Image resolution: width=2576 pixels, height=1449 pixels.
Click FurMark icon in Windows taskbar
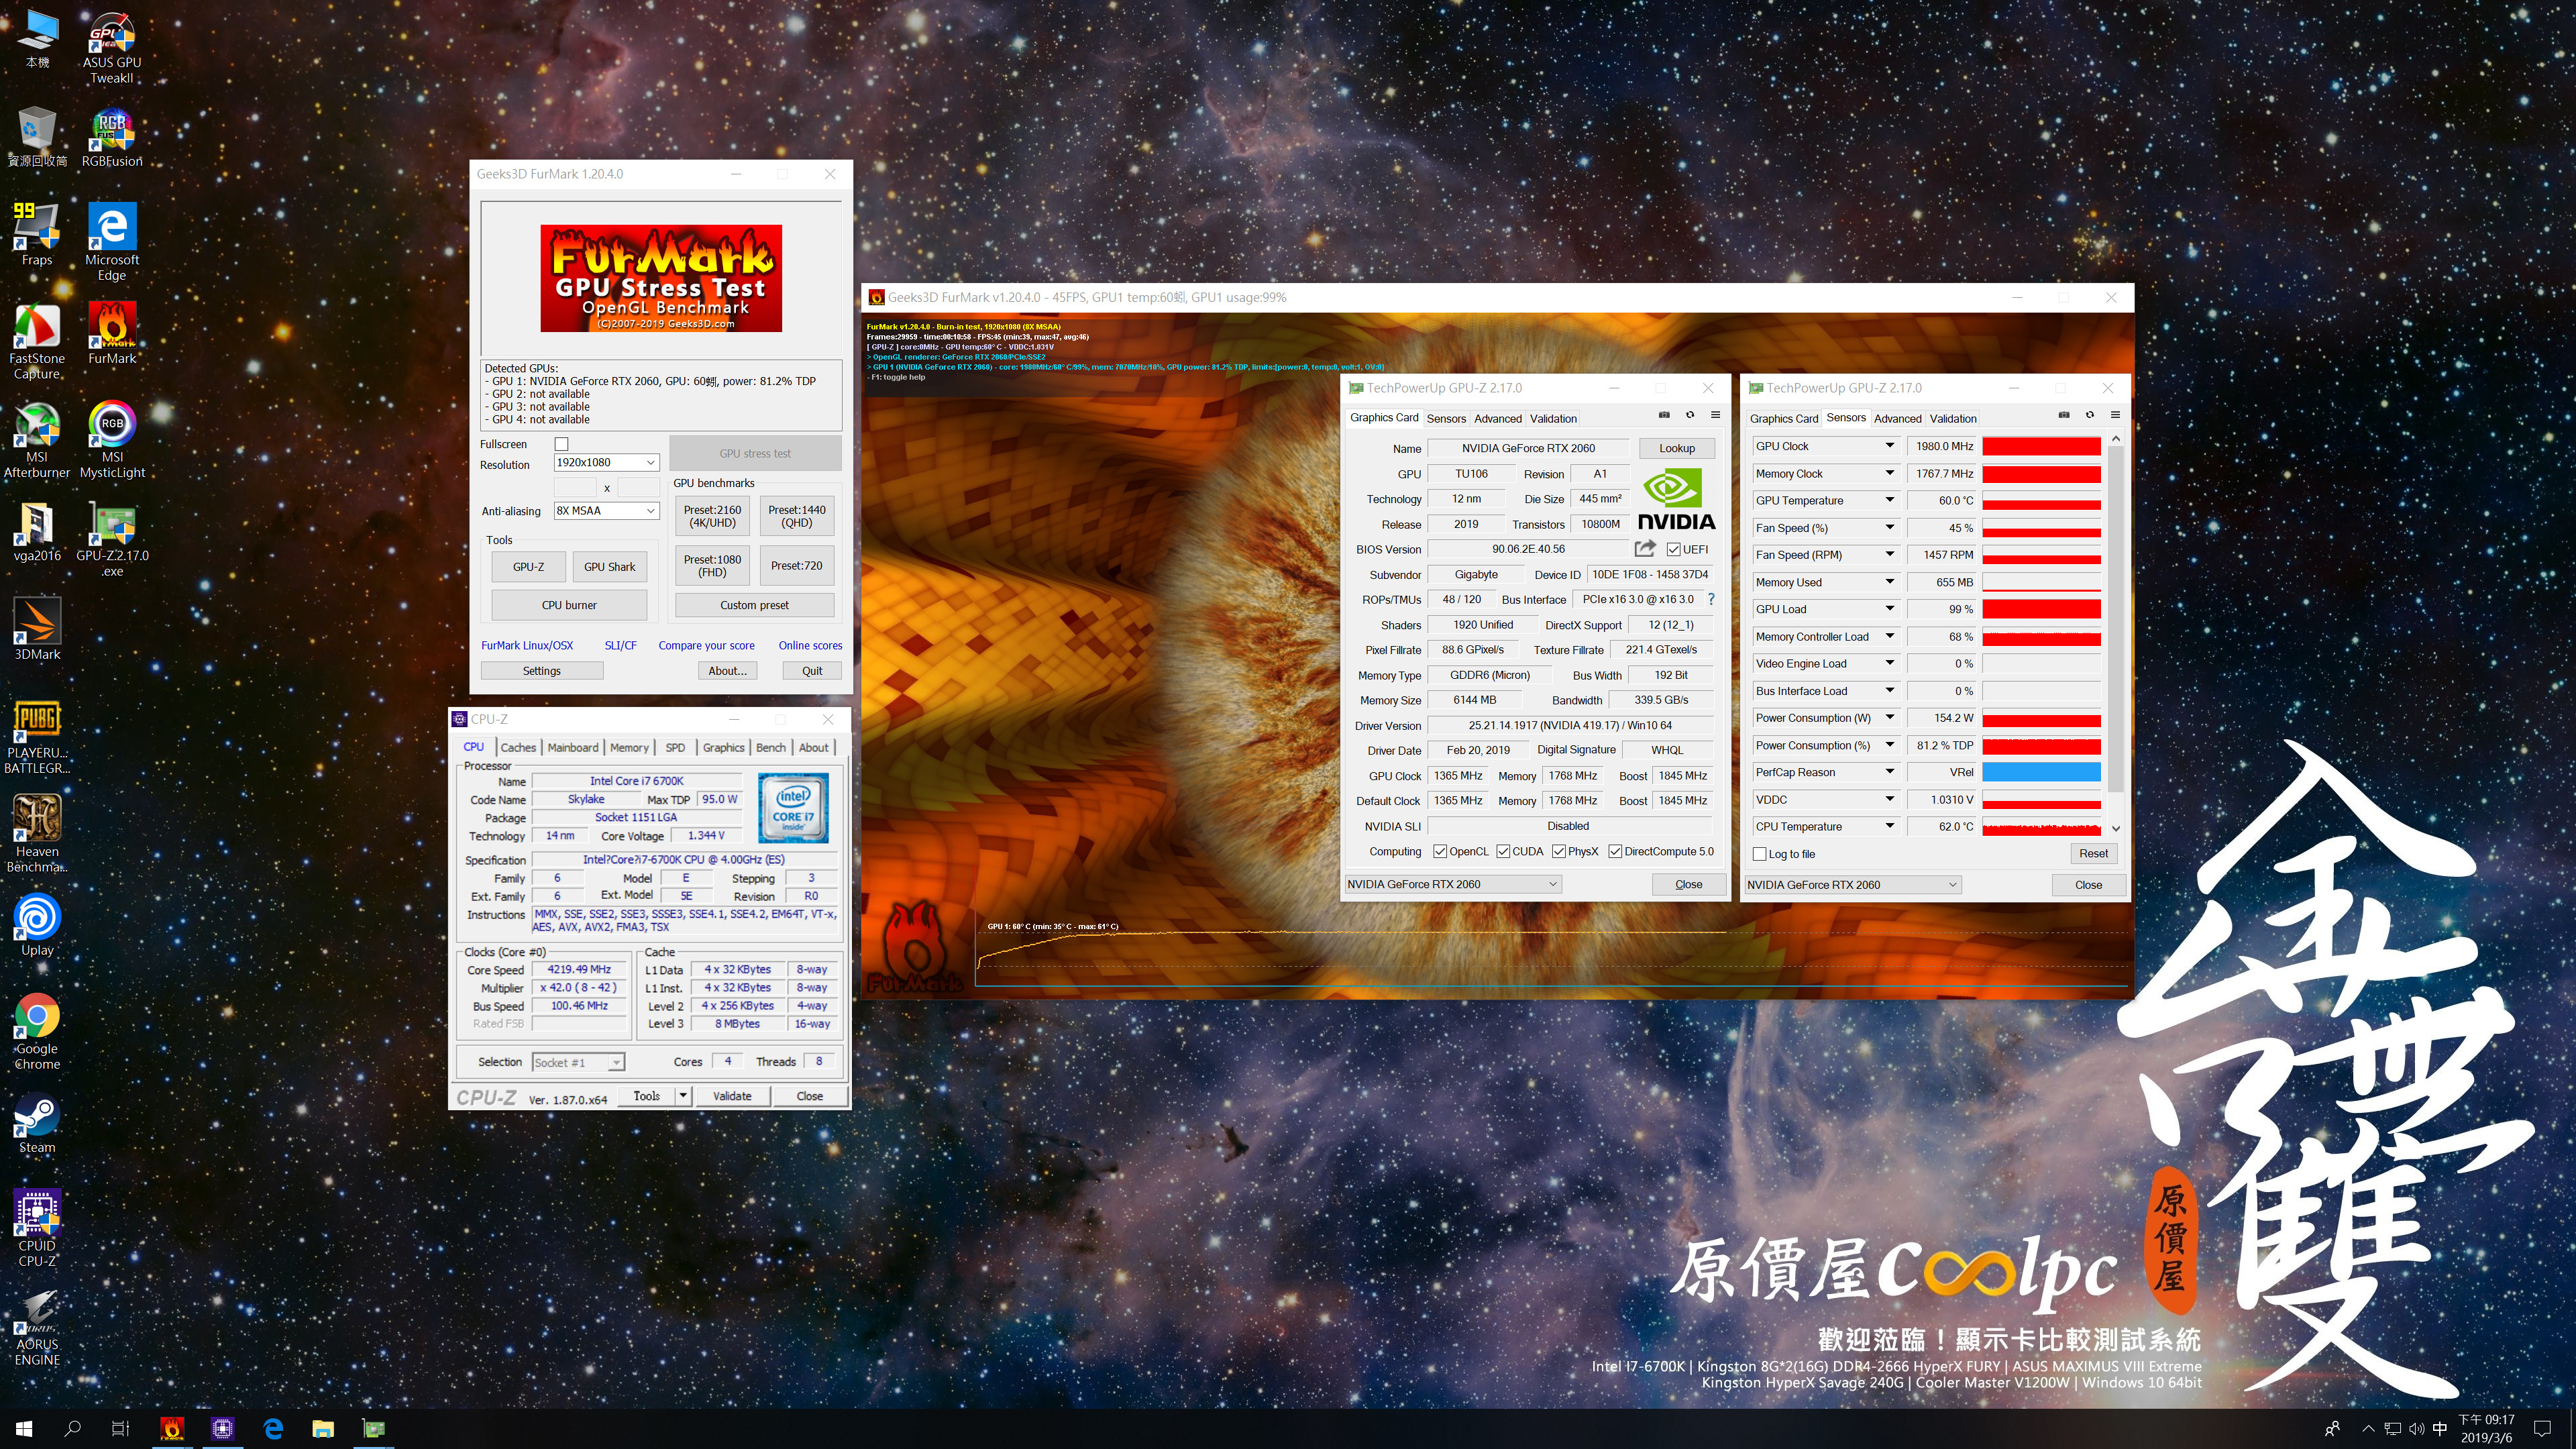click(x=172, y=1429)
